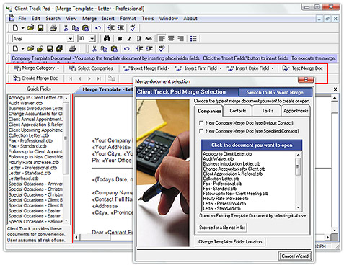
Task: Toggle Italic formatting
Action: pos(129,39)
